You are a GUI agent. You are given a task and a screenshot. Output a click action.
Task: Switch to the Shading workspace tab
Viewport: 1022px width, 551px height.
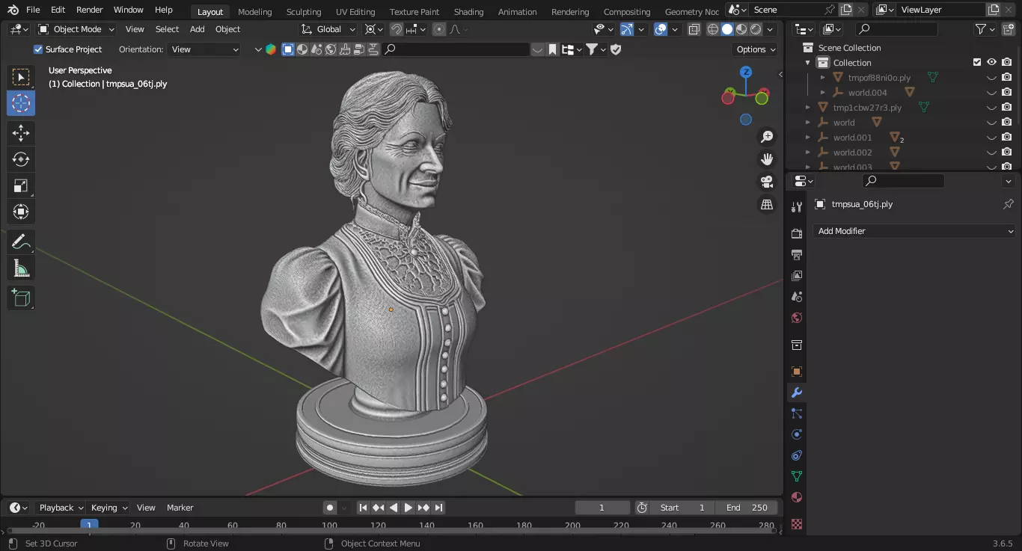click(x=469, y=11)
